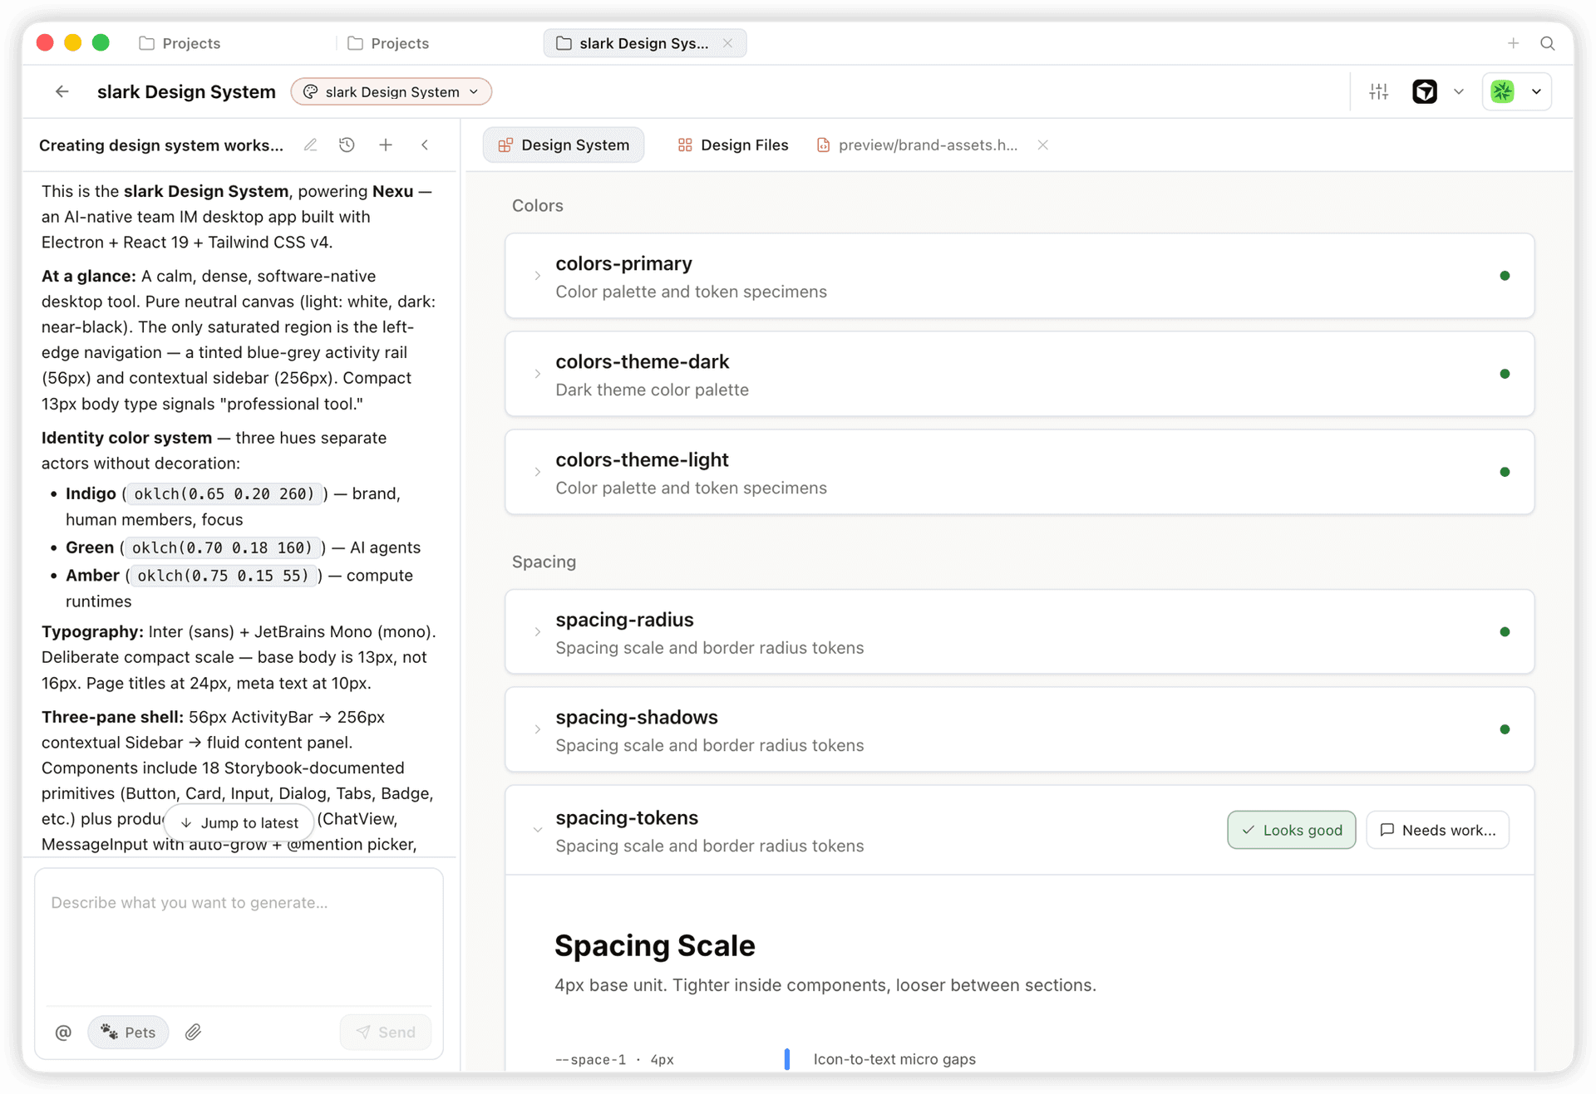Switch to the first Projects window tab
The height and width of the screenshot is (1094, 1596).
180,43
